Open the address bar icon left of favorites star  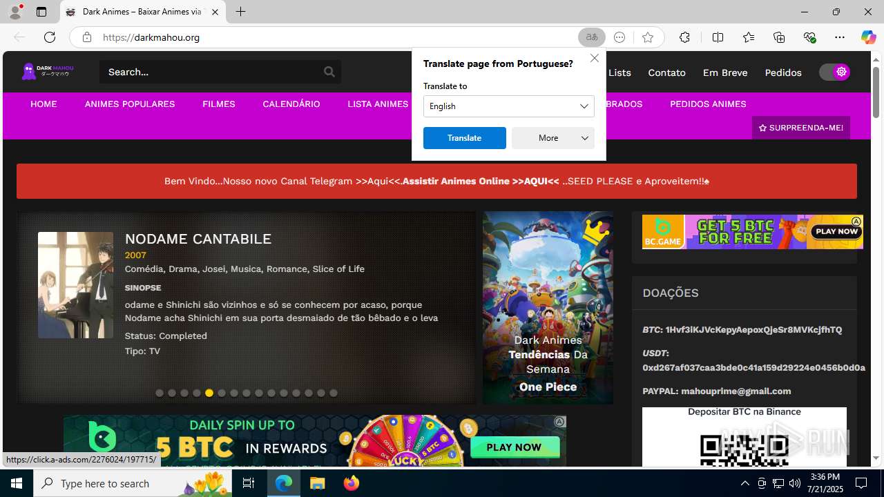click(619, 37)
